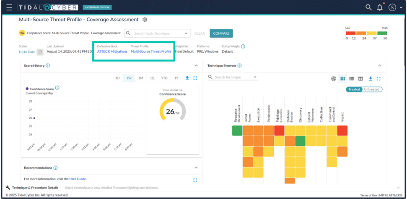Open coverage assessment settings gear
407x199 pixels.
coord(145,20)
